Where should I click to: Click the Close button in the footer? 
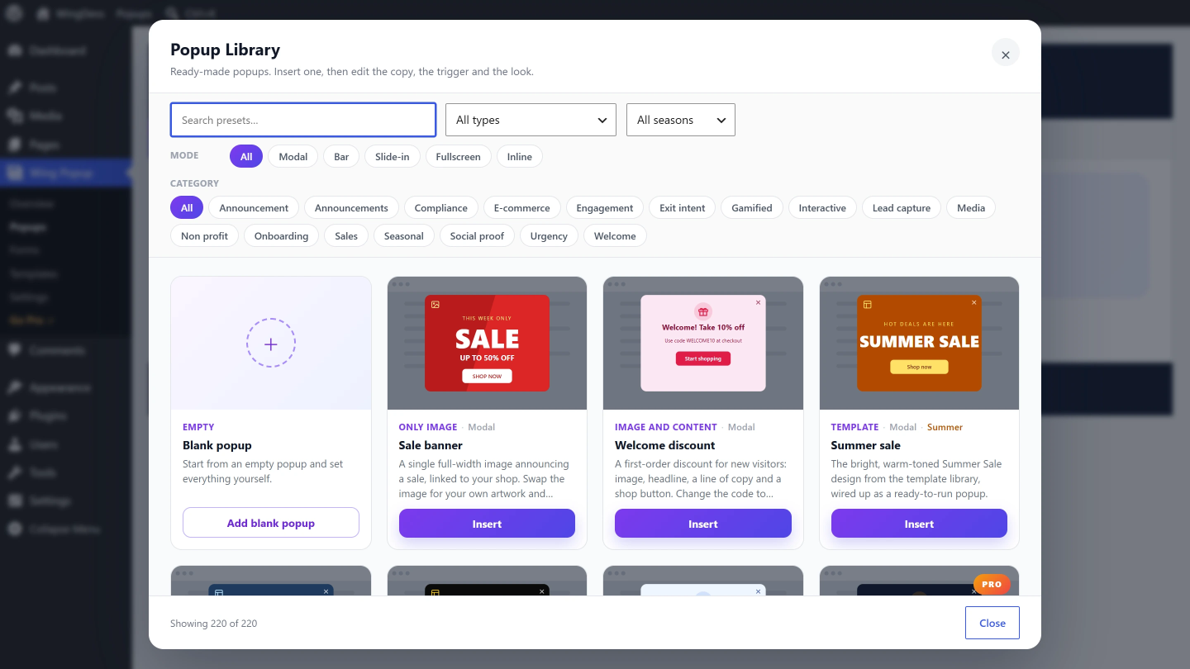pos(992,623)
